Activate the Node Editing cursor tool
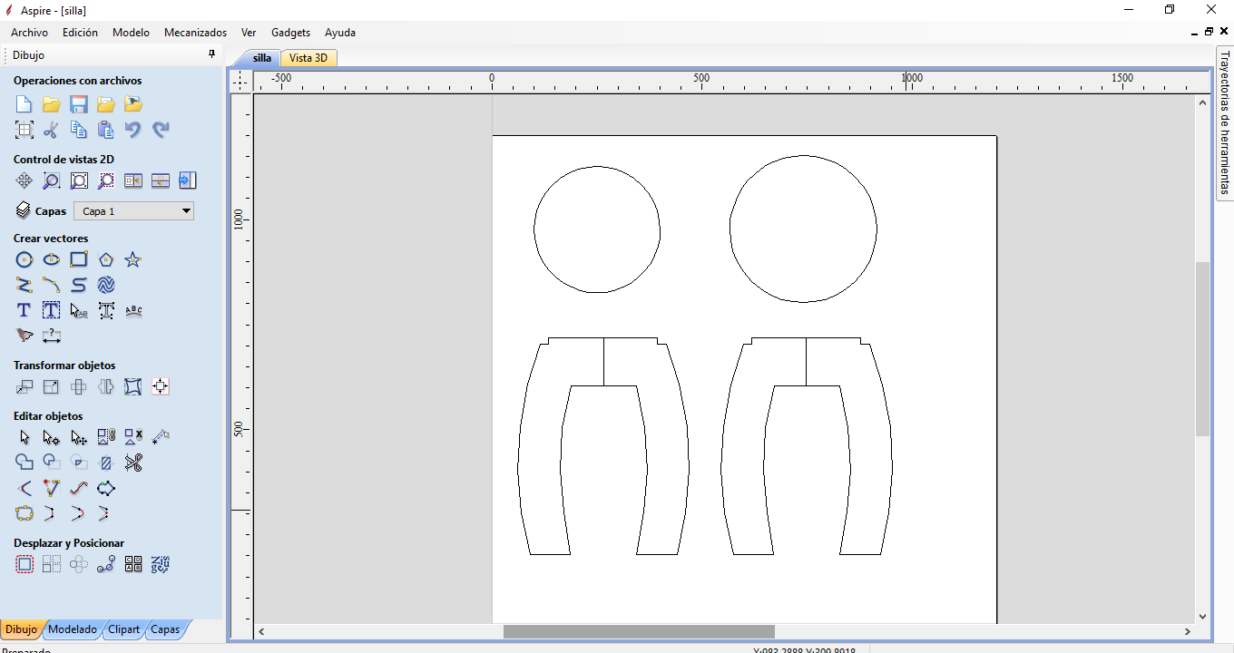Image resolution: width=1234 pixels, height=653 pixels. [52, 437]
